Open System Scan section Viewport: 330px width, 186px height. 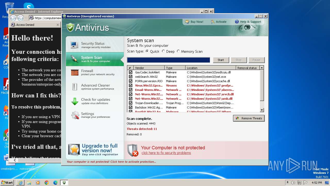pos(95,59)
